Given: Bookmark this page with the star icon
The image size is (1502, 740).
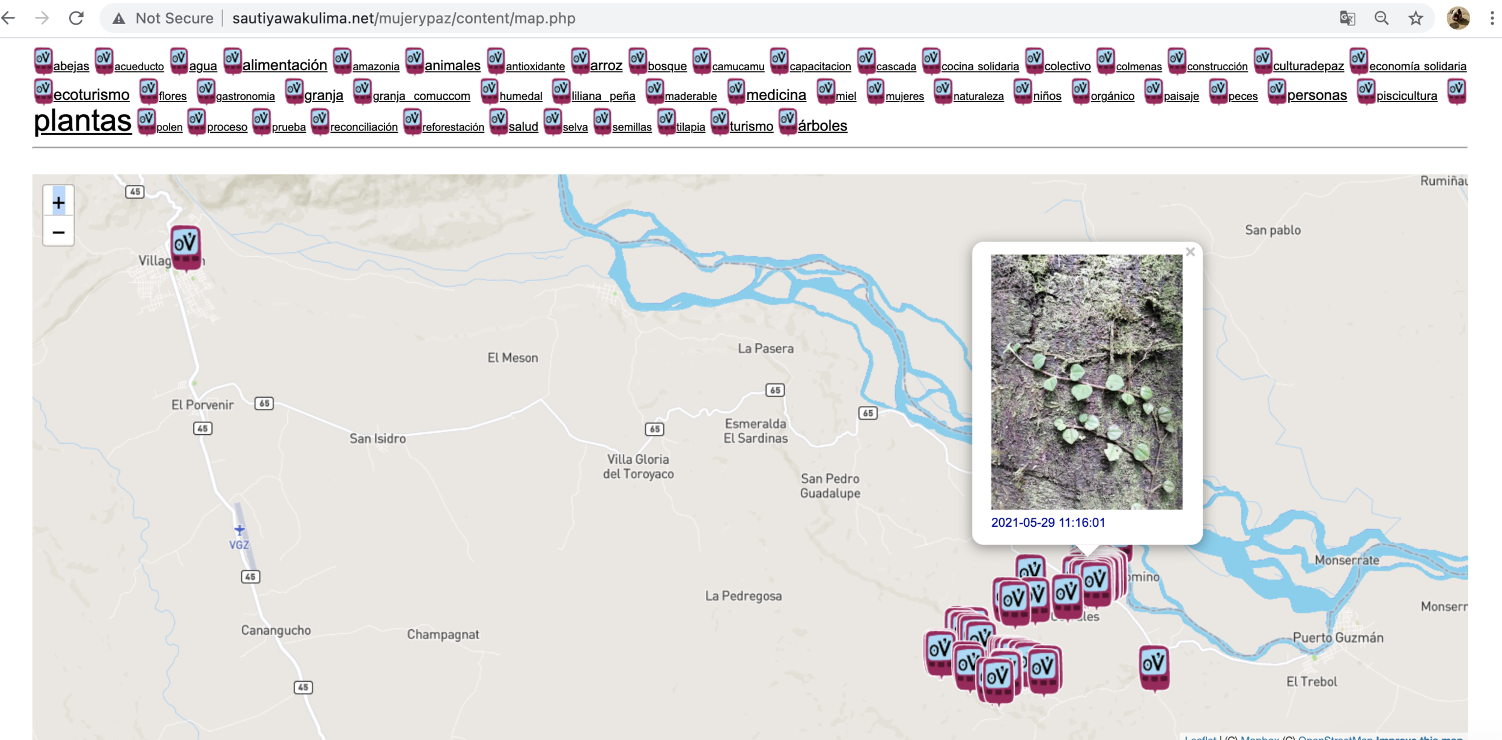Looking at the screenshot, I should tap(1415, 18).
